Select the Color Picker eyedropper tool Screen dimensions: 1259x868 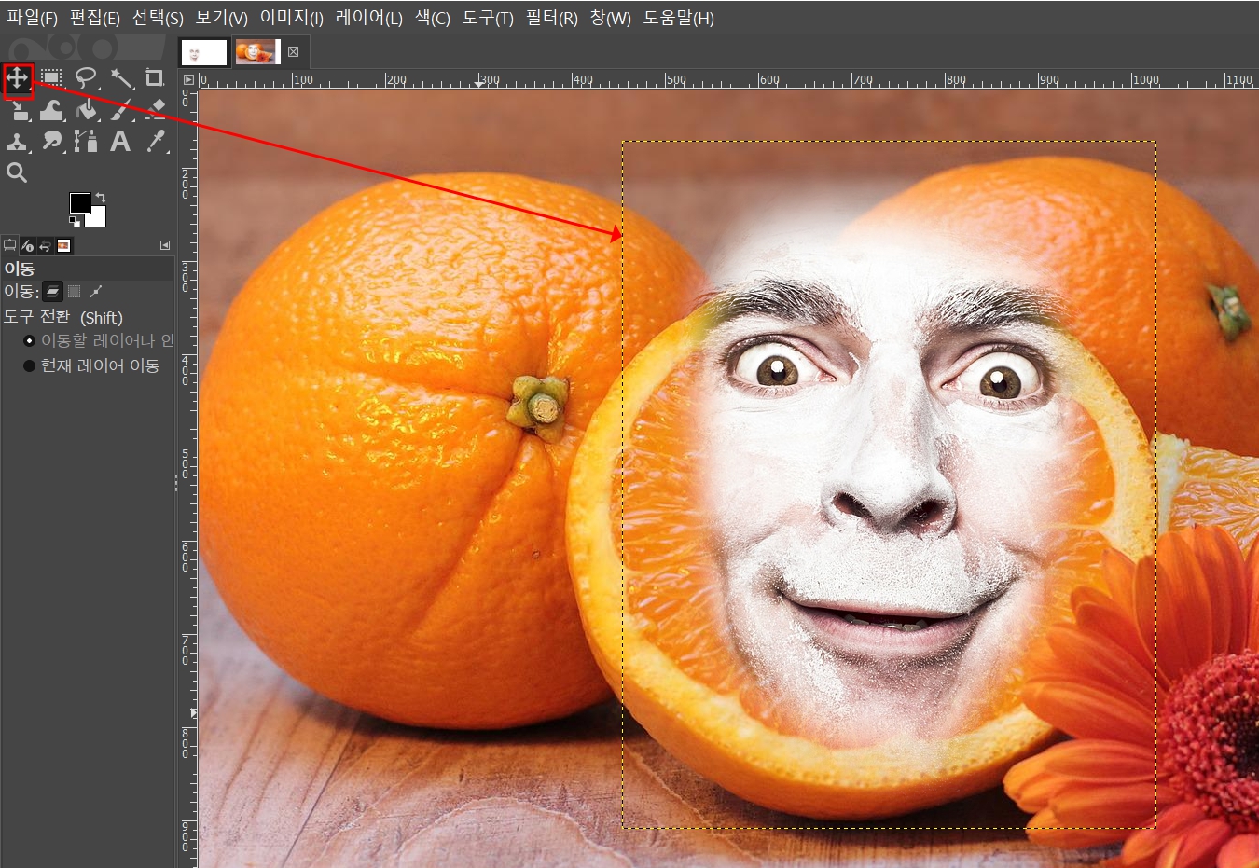156,142
